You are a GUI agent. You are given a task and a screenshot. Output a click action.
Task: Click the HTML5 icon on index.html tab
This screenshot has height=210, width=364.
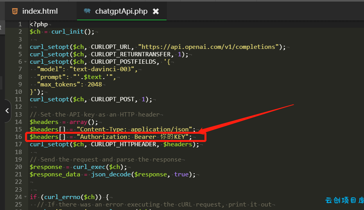click(15, 11)
